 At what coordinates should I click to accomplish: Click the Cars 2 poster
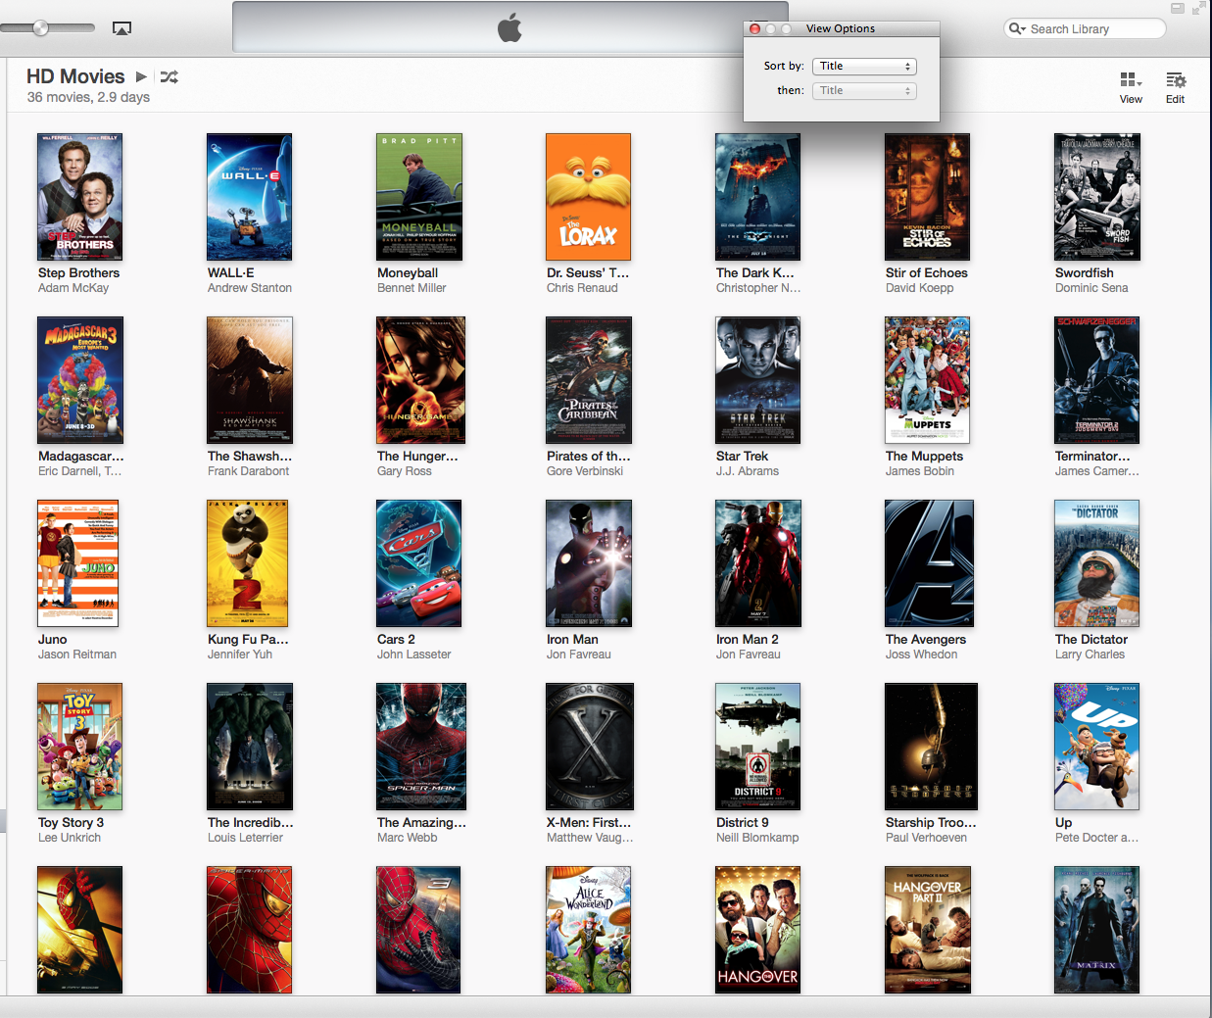click(x=418, y=563)
